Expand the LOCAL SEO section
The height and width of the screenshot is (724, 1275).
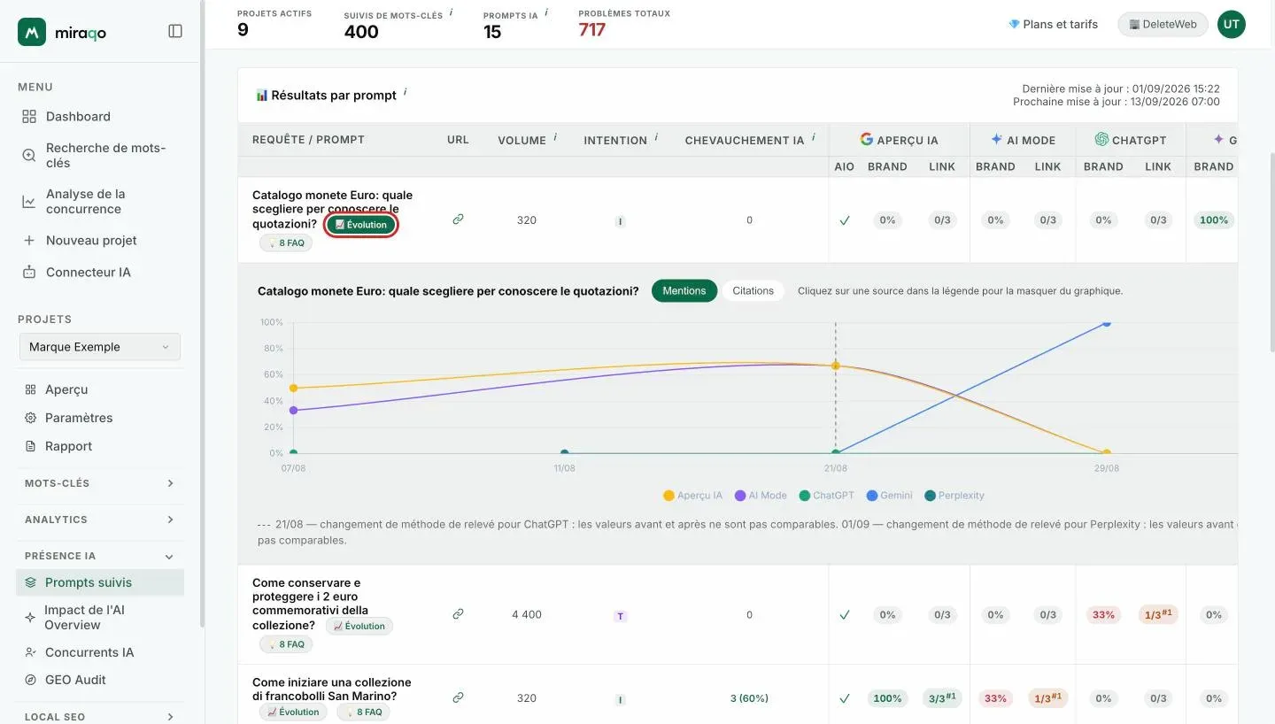100,716
